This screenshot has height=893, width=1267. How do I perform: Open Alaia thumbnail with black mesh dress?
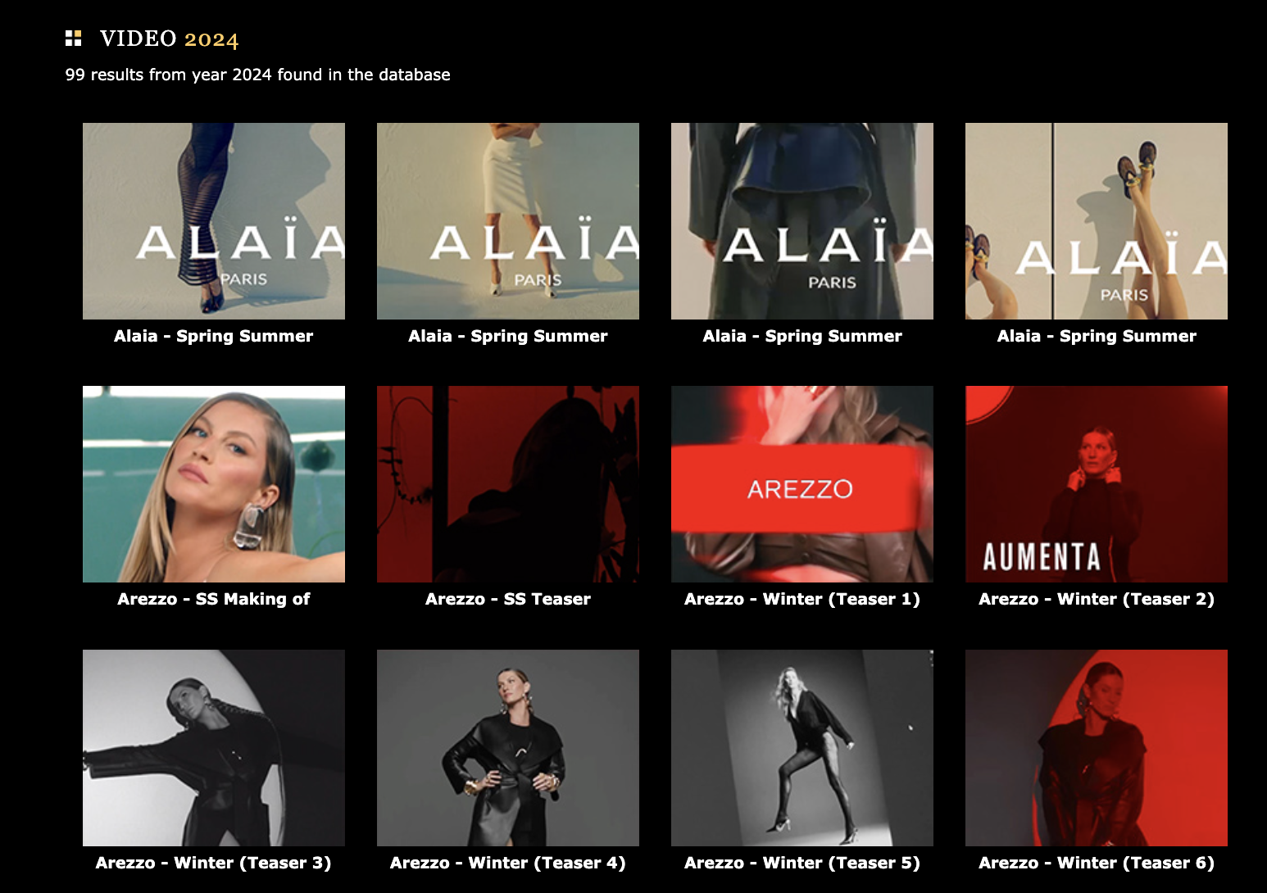[x=214, y=221]
